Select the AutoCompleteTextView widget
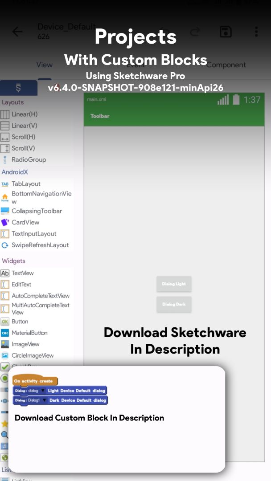The height and width of the screenshot is (481, 271). [37, 296]
